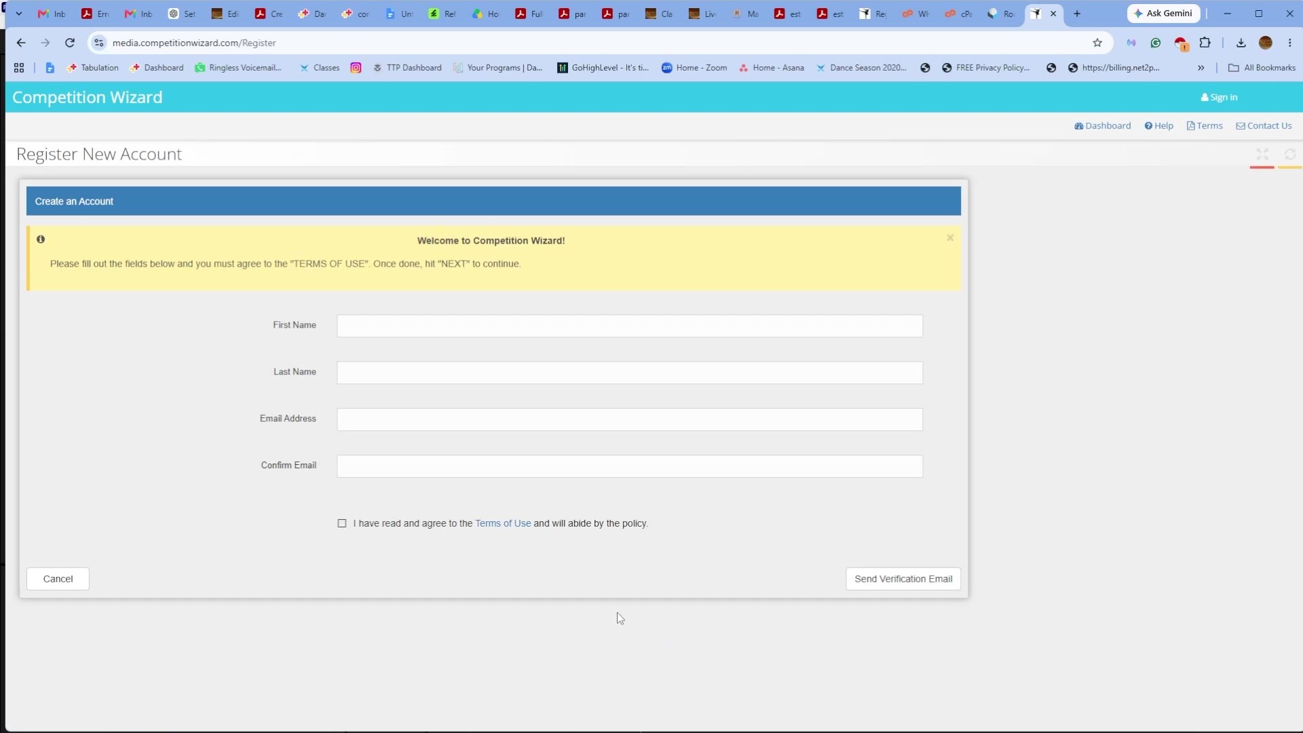The image size is (1303, 733).
Task: Switch to the first Gmail Inbox tab
Action: click(52, 14)
